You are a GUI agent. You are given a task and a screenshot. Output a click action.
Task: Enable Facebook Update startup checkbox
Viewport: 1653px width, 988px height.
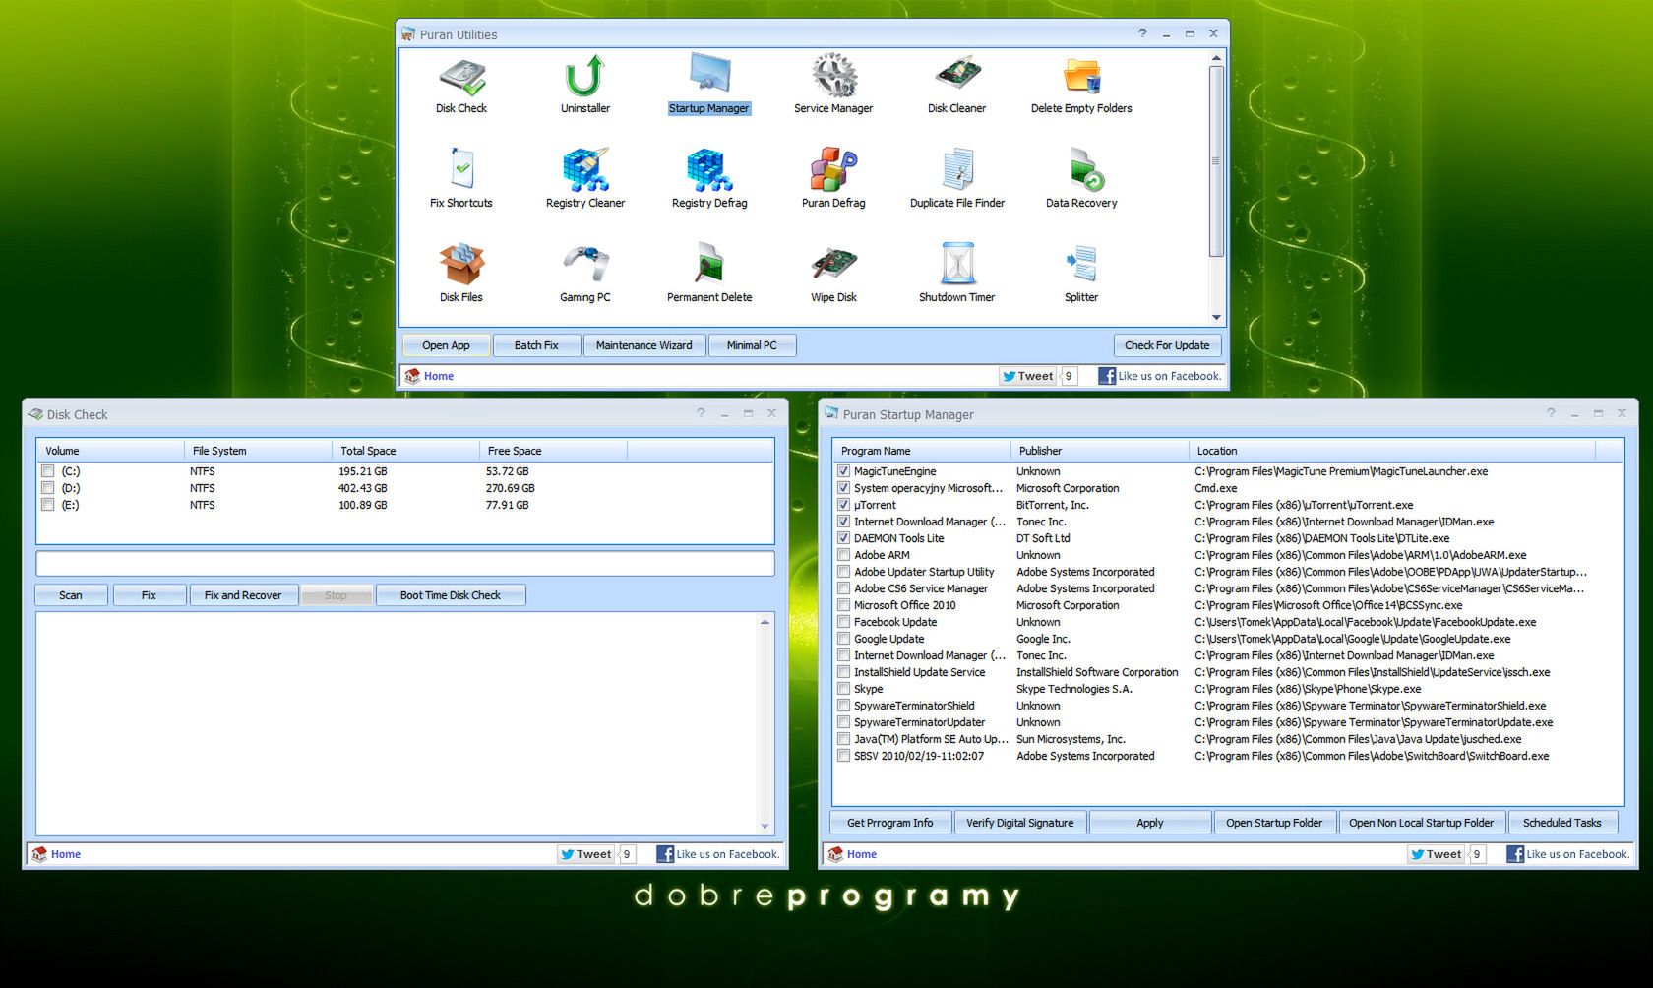[843, 622]
